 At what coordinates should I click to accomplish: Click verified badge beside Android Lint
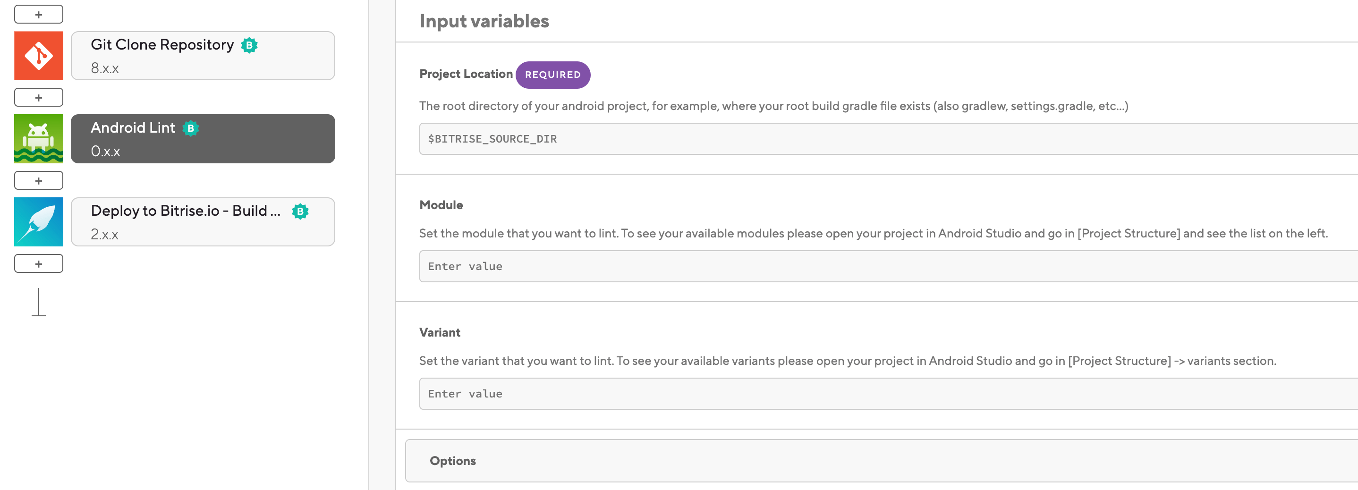point(191,128)
